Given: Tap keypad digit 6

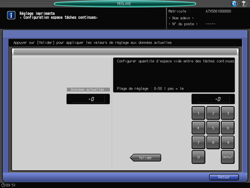Looking at the screenshot, I should coord(228,128).
